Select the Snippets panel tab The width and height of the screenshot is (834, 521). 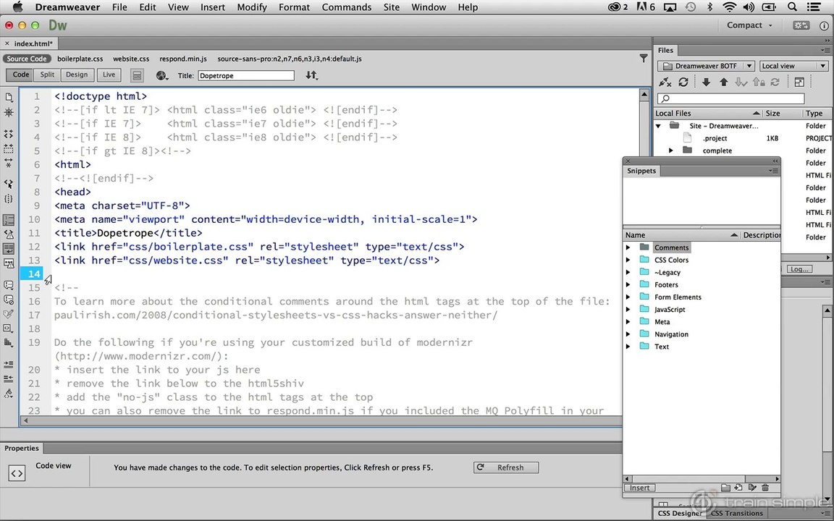coord(641,171)
